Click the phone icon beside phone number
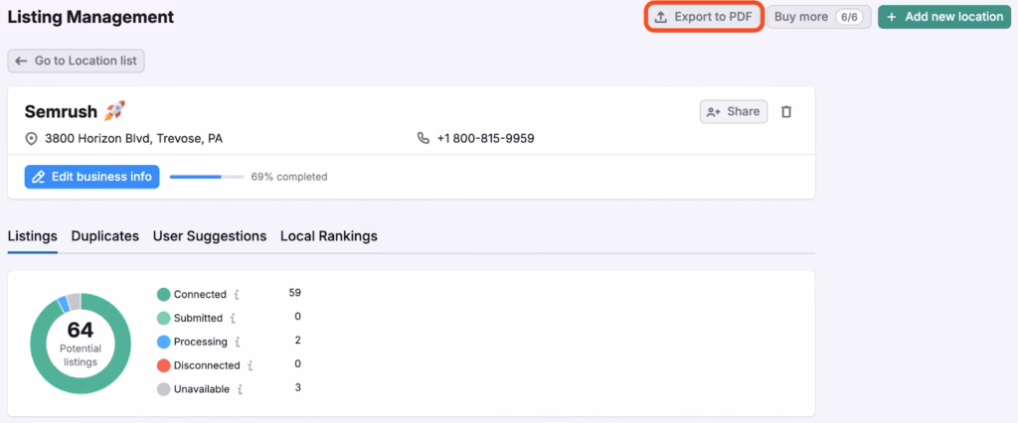Screen dimensions: 1018x423 coord(424,139)
